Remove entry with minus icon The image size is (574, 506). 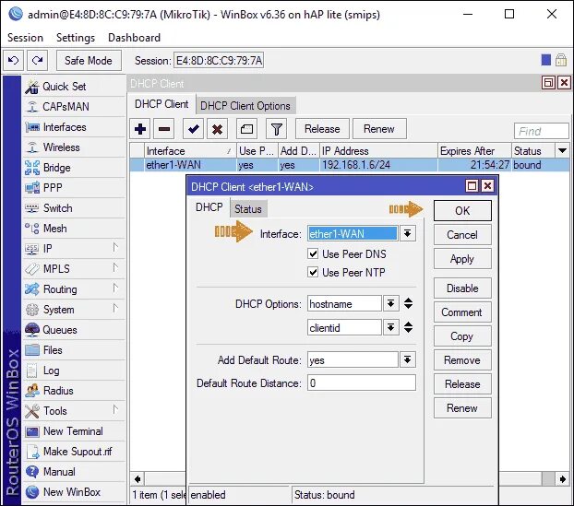click(x=164, y=129)
